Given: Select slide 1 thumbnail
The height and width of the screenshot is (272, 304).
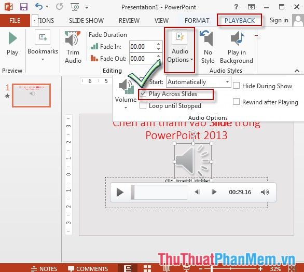Looking at the screenshot, I should (31, 96).
